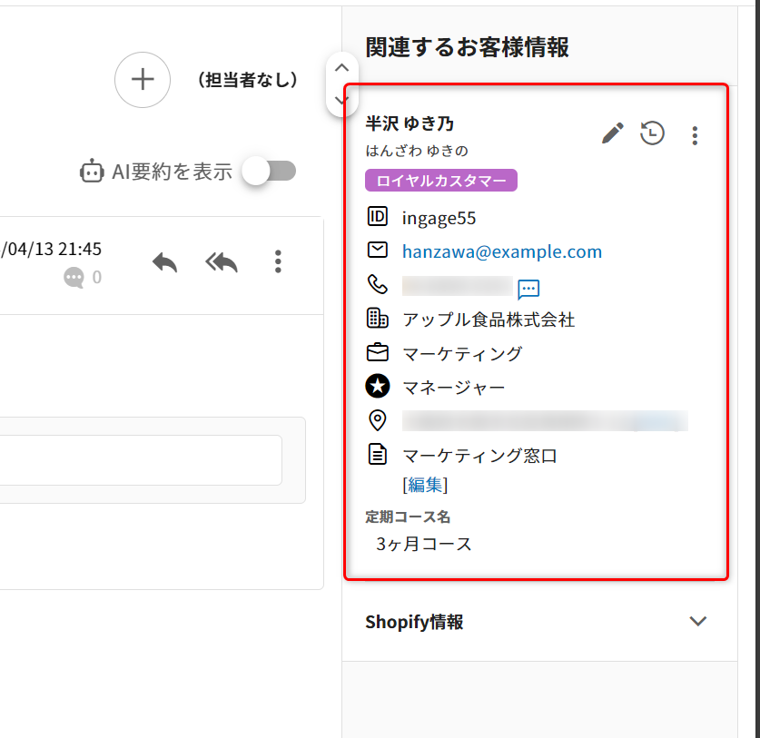Screen dimensions: 760x738
Task: Click the (担当者なし) assignee label
Action: tap(248, 80)
